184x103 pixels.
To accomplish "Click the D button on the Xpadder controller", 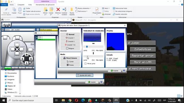I will tap(31, 59).
